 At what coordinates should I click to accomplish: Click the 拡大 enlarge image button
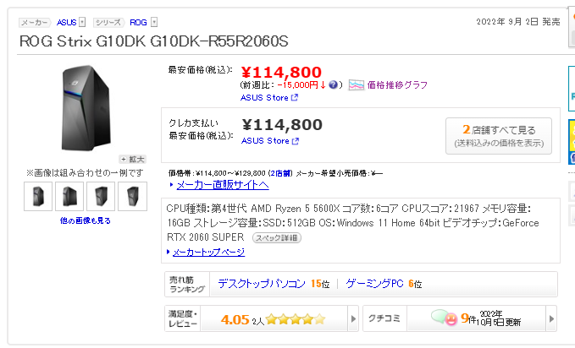(133, 159)
